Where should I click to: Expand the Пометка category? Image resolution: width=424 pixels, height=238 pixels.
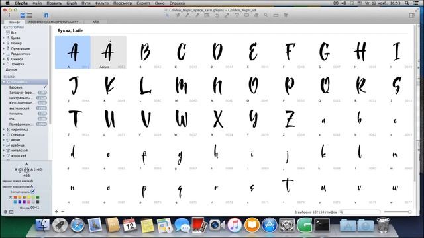tap(4, 64)
